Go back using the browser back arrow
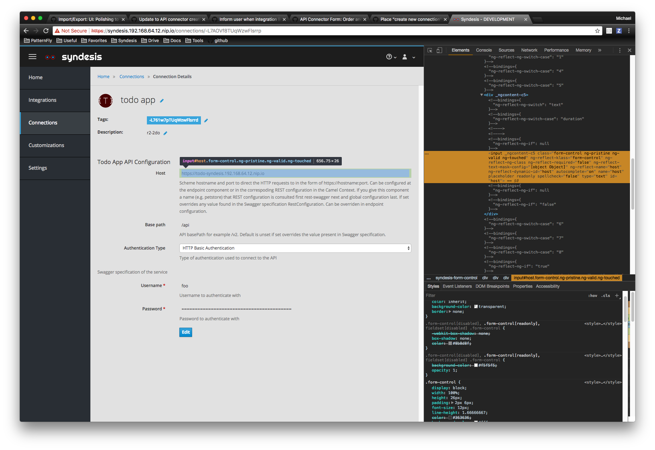This screenshot has height=450, width=655. (26, 31)
